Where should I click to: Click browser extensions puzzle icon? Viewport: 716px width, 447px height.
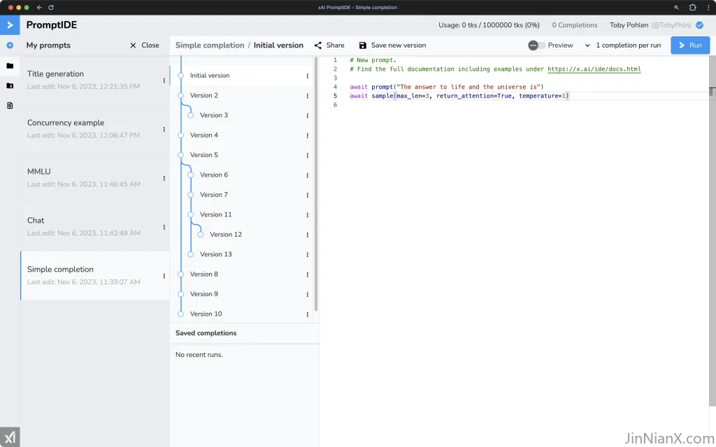click(692, 7)
